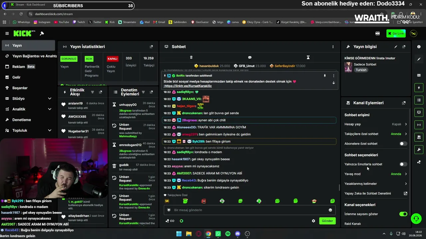The height and width of the screenshot is (239, 426).
Task: Reload the page in the browser
Action: [x=21, y=14]
